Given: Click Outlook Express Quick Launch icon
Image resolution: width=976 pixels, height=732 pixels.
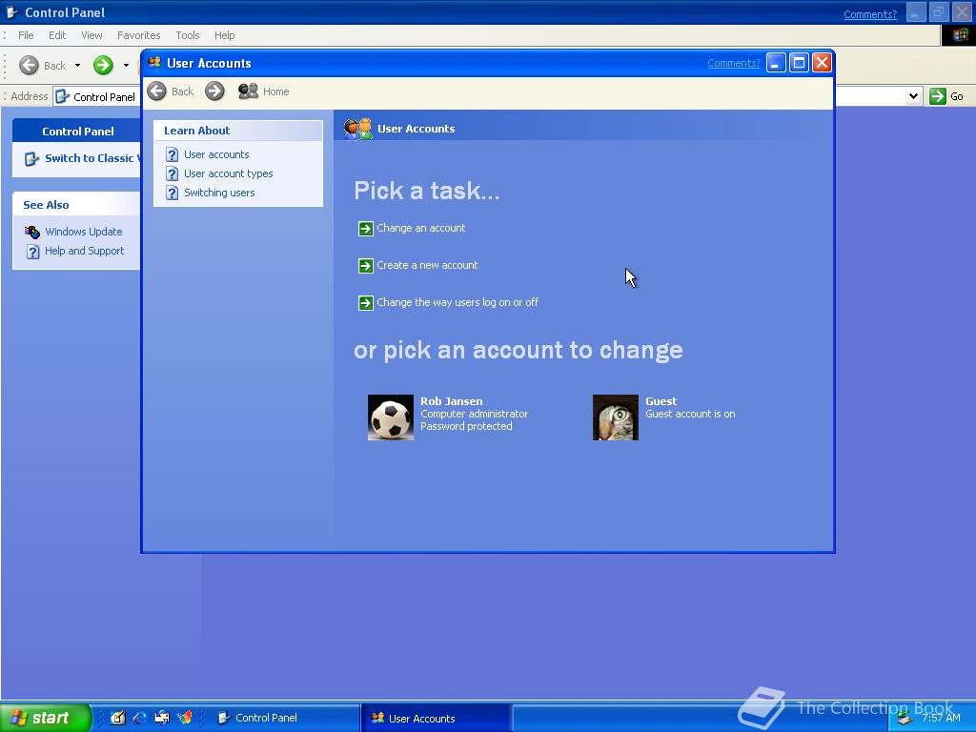Looking at the screenshot, I should pos(162,718).
